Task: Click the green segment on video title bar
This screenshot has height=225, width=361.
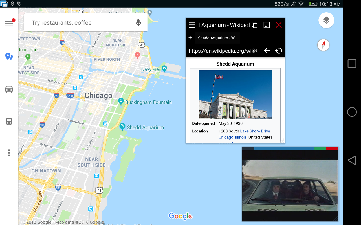Action: click(x=320, y=148)
